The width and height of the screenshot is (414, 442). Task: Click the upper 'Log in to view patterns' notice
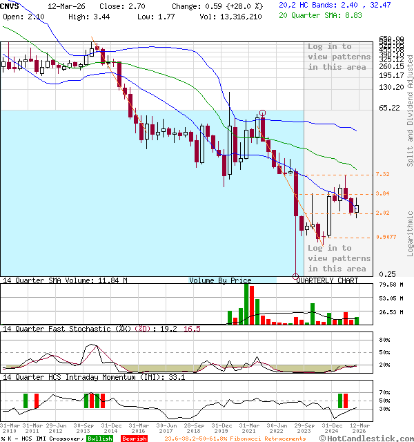point(339,57)
